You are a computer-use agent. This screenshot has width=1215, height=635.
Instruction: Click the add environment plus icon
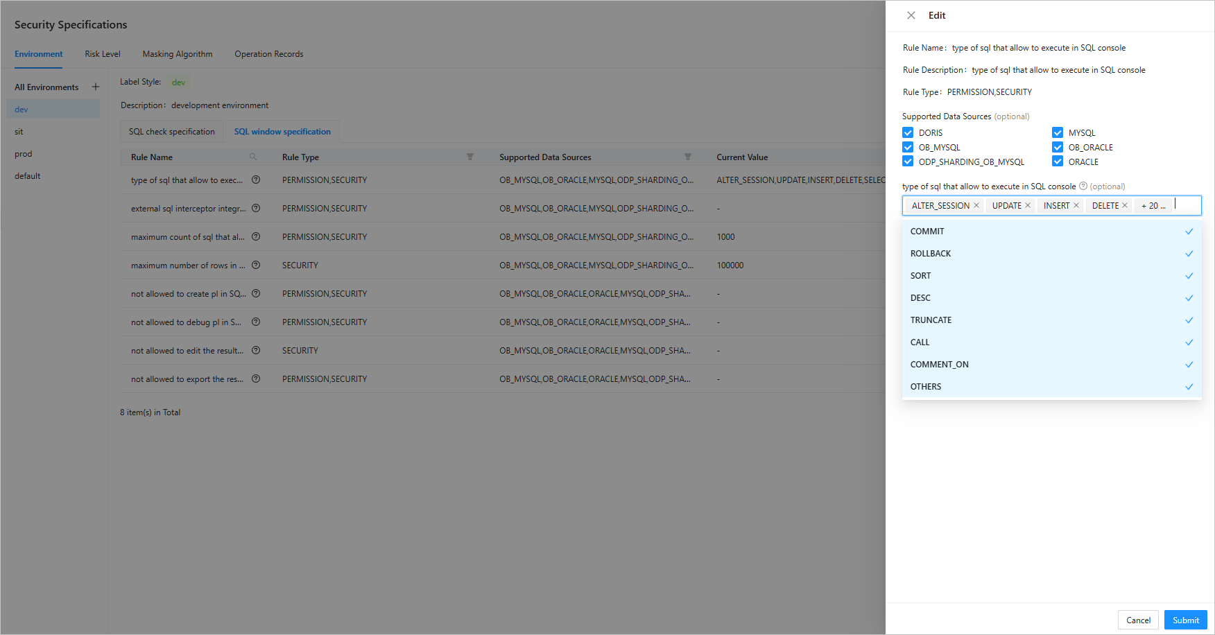click(96, 87)
